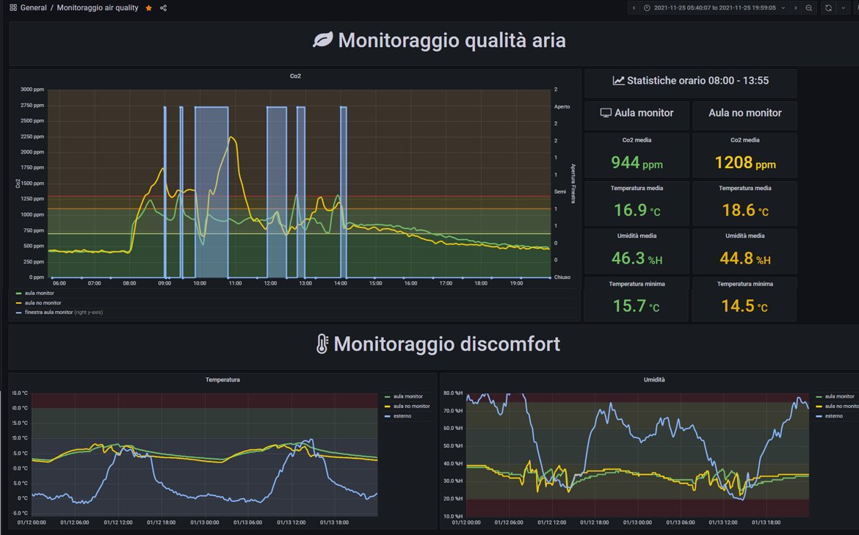This screenshot has width=859, height=535.
Task: Open the time range picker dropdown
Action: click(x=714, y=8)
